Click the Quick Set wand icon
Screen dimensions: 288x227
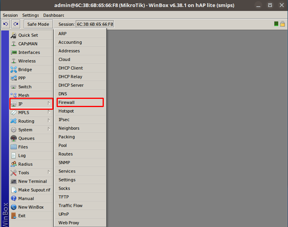[x=14, y=35]
